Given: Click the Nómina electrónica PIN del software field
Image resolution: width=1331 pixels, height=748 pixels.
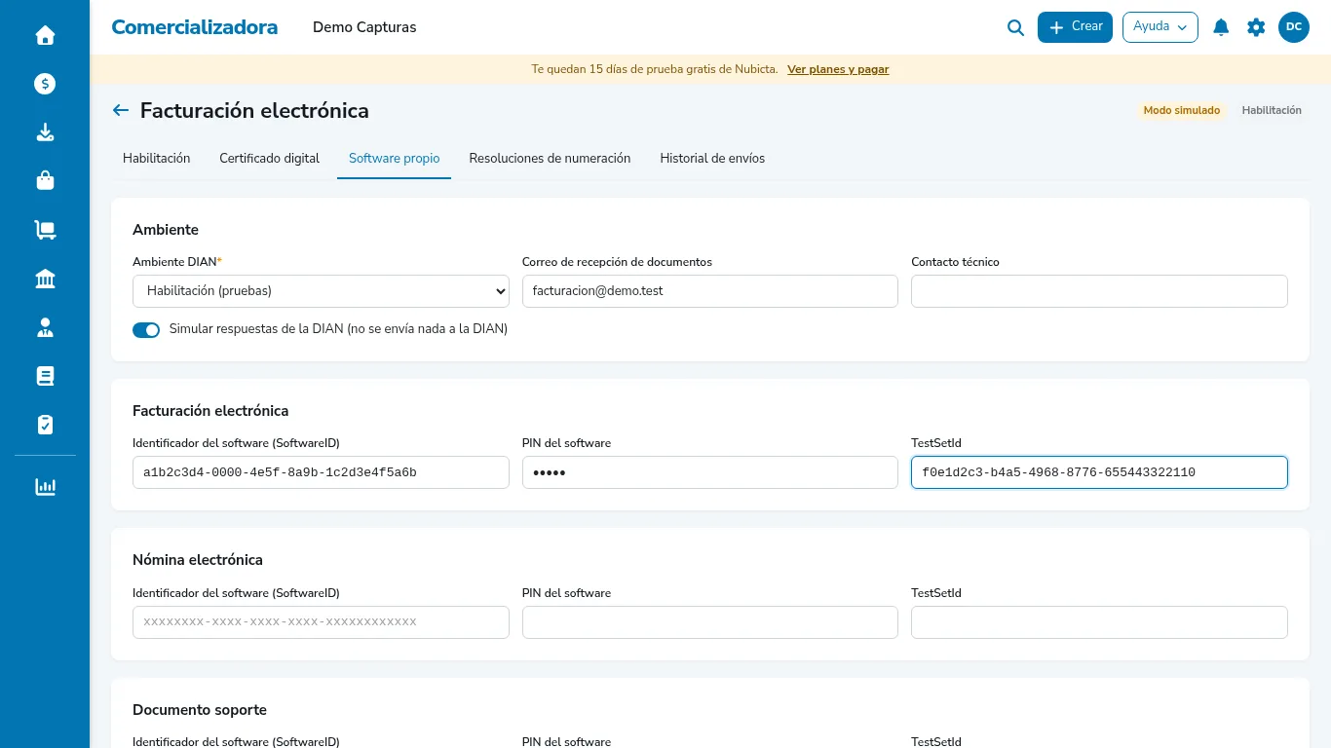Looking at the screenshot, I should 709,622.
